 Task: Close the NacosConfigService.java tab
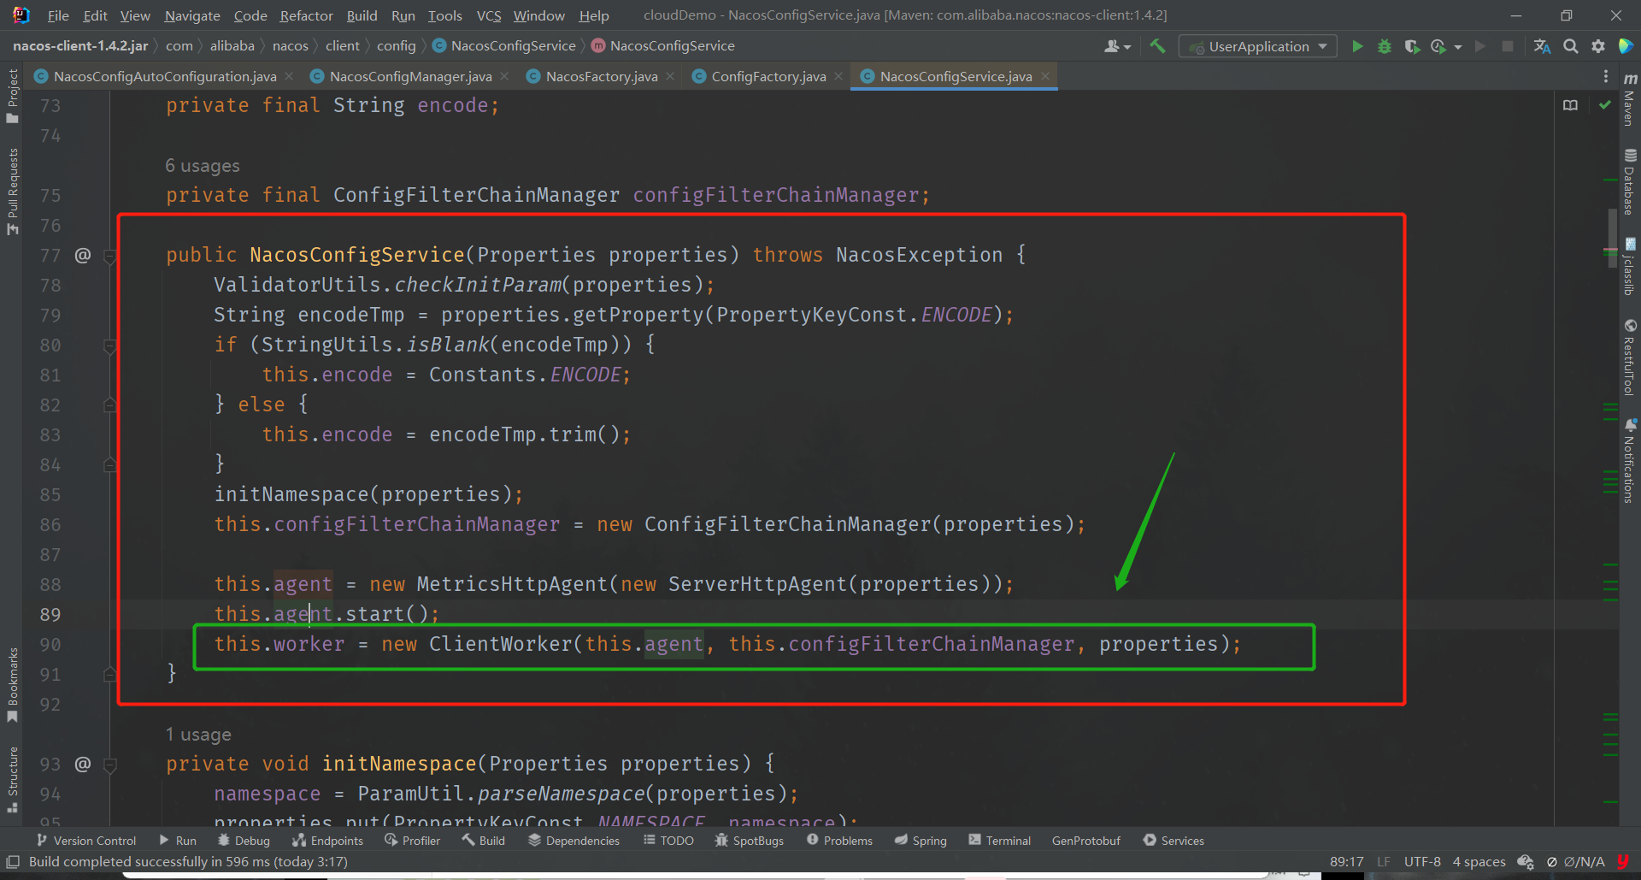[x=1044, y=76]
